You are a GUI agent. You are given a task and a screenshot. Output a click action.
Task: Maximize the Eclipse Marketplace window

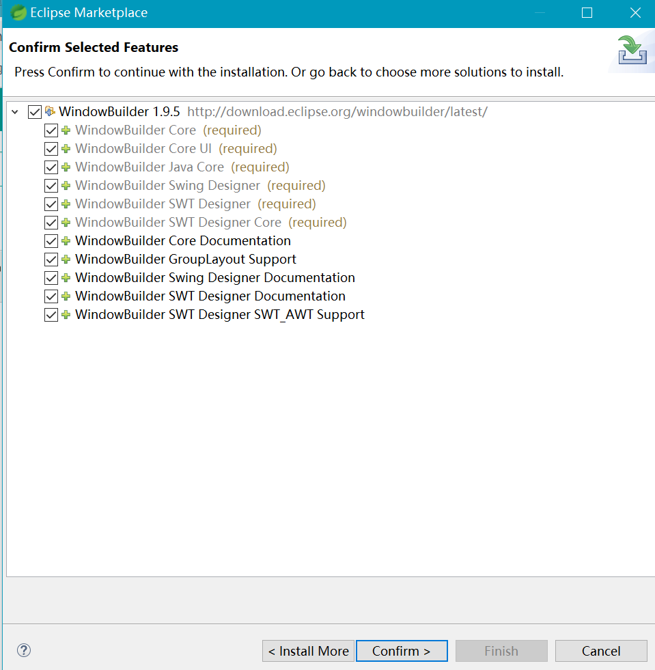tap(587, 13)
